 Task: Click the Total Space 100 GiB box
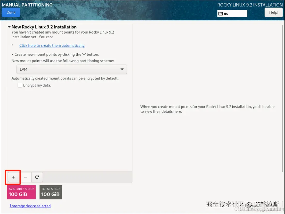click(51, 192)
